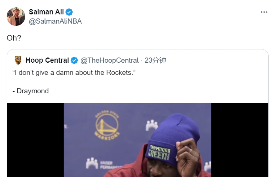This screenshot has height=177, width=275.
Task: Click the Salman Ali display name
Action: tap(46, 12)
